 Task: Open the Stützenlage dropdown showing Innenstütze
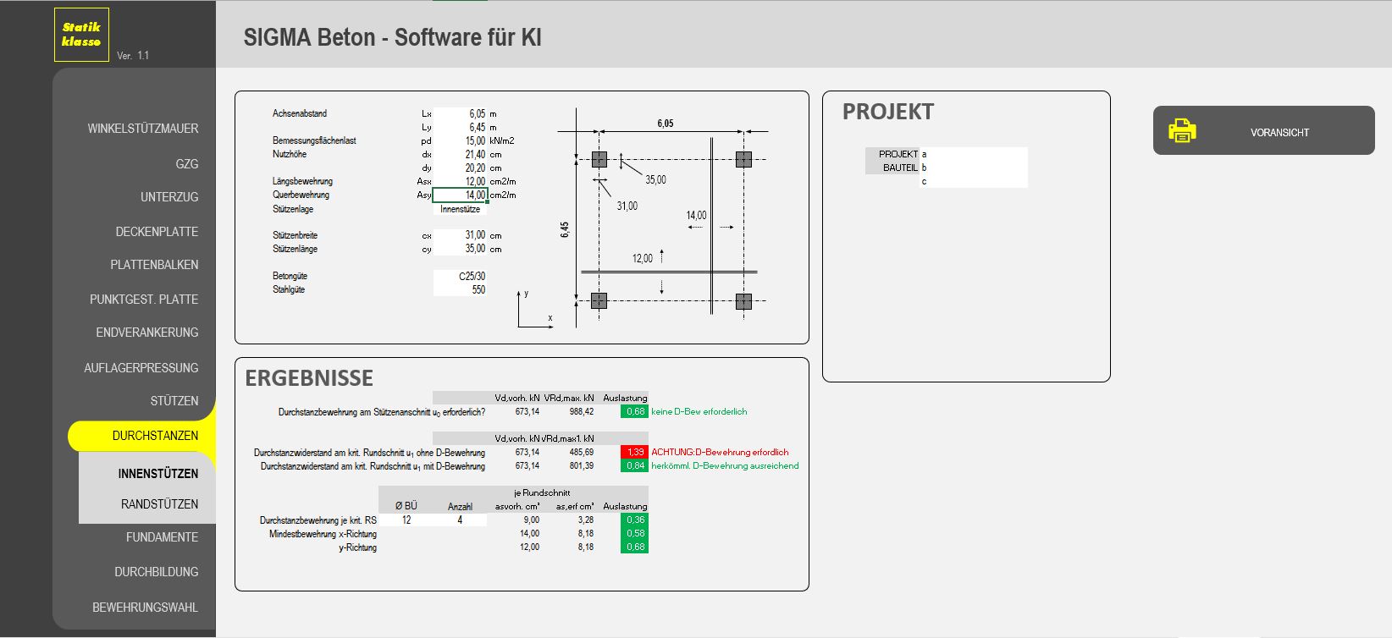(460, 209)
